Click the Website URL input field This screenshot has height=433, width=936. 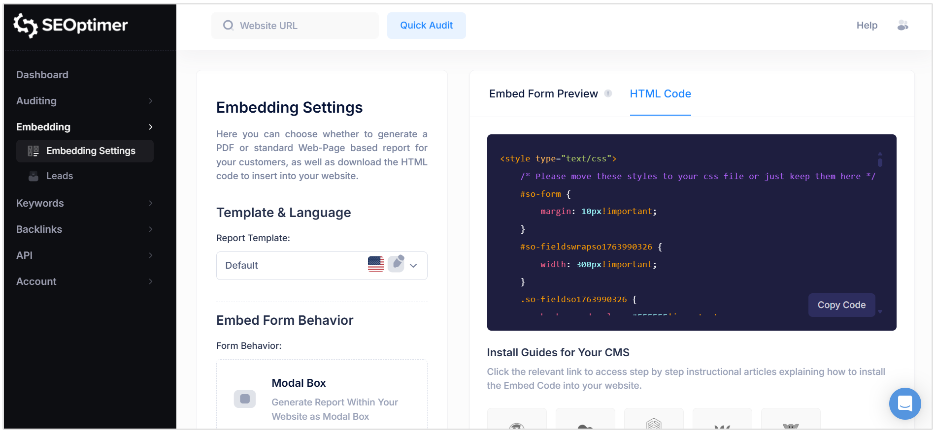(x=295, y=26)
